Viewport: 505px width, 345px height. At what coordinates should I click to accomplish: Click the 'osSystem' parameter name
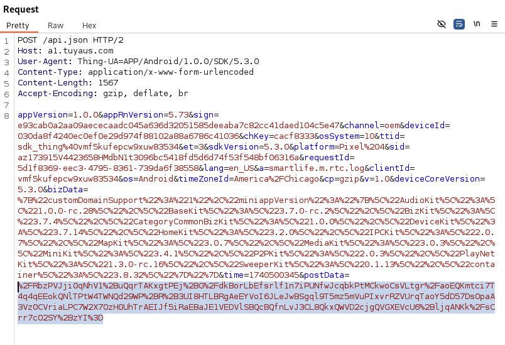[x=339, y=136]
